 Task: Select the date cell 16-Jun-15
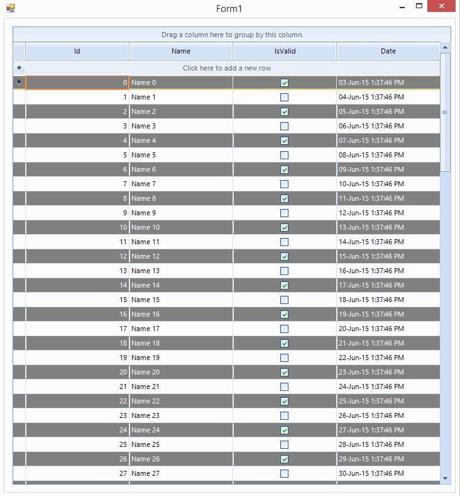click(388, 271)
